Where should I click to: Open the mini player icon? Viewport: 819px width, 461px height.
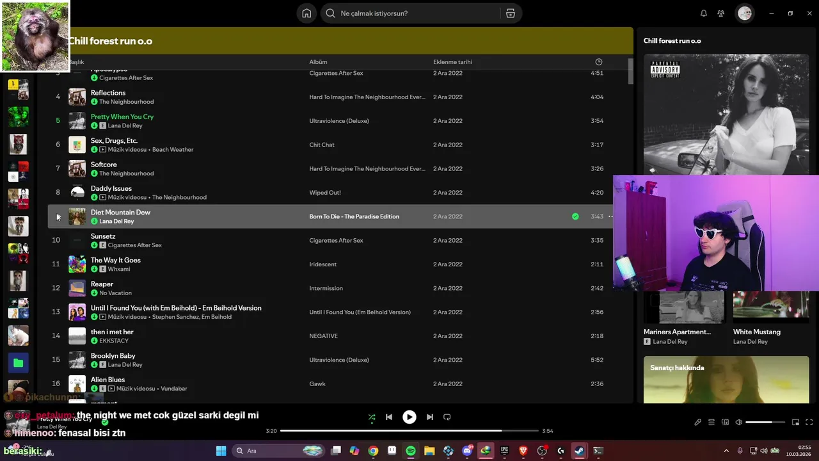coord(795,423)
